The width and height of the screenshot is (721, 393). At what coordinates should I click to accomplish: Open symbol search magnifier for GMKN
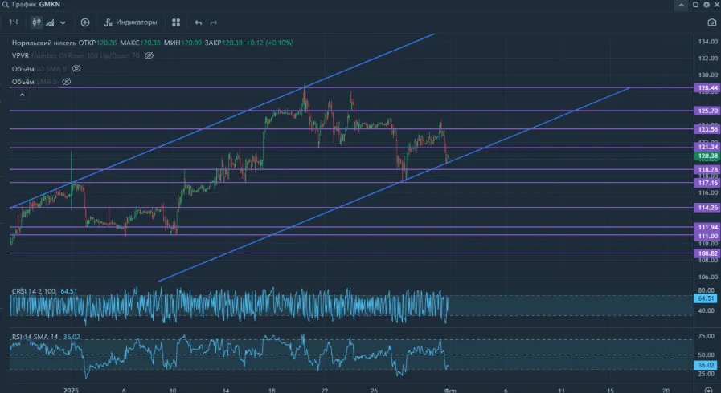pyautogui.click(x=5, y=5)
